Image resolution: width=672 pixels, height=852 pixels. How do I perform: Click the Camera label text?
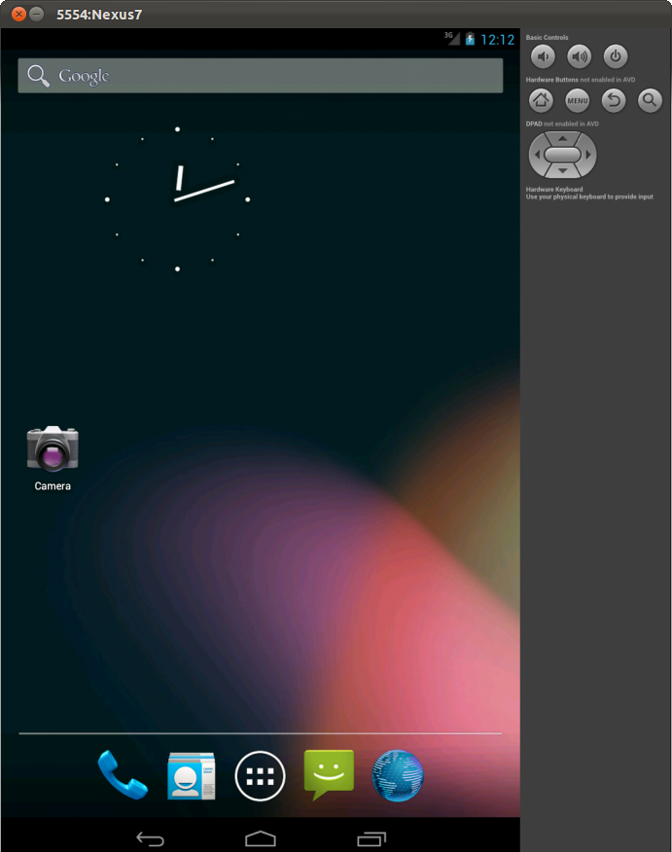point(53,485)
